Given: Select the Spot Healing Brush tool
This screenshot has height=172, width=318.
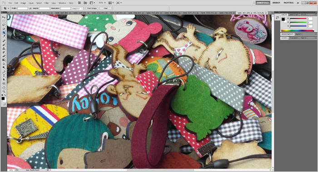Looking at the screenshot, I should click(4, 41).
